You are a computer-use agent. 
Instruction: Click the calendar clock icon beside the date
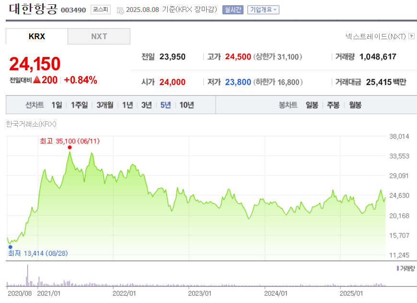[120, 11]
